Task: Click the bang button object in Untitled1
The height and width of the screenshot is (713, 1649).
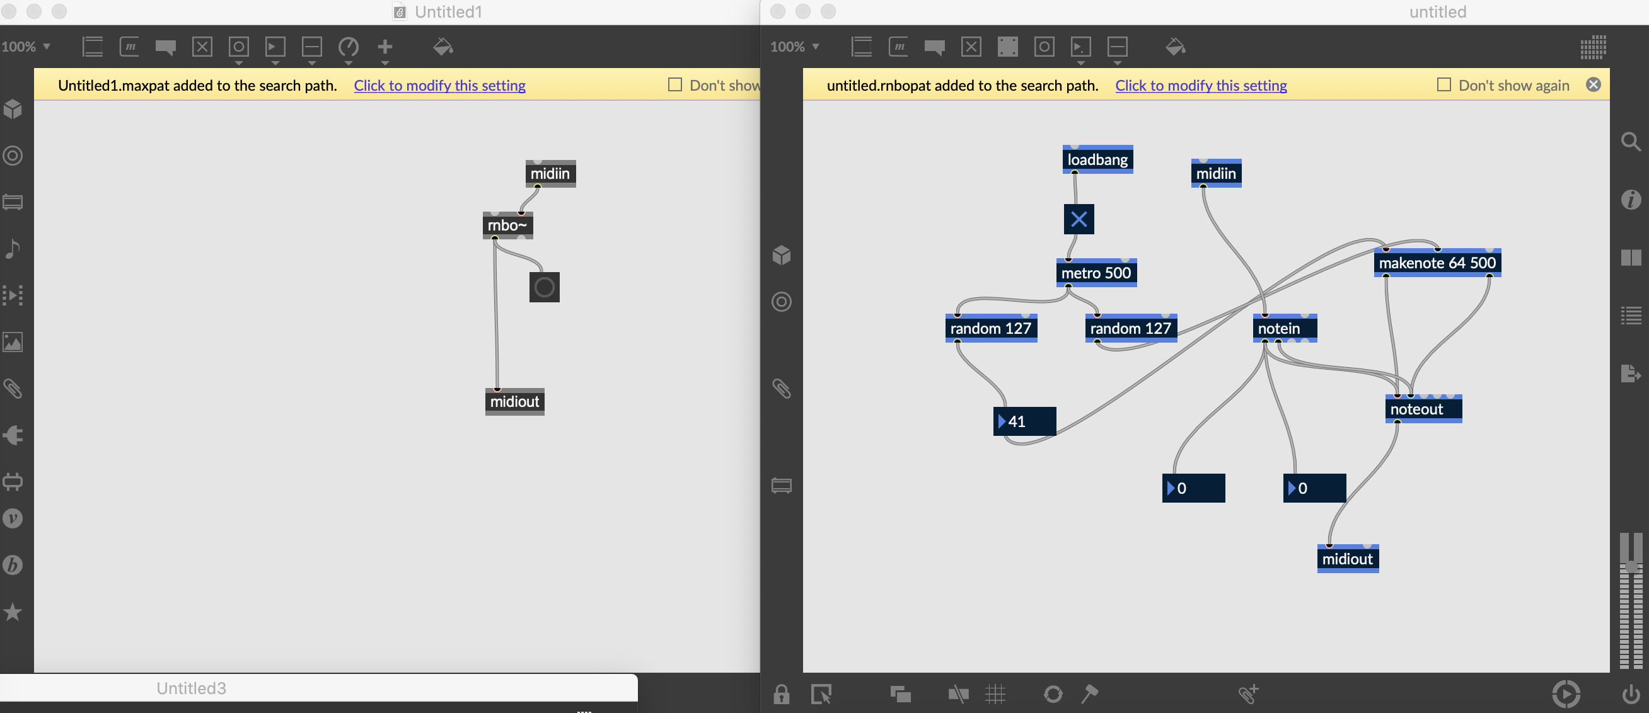Action: (x=544, y=287)
